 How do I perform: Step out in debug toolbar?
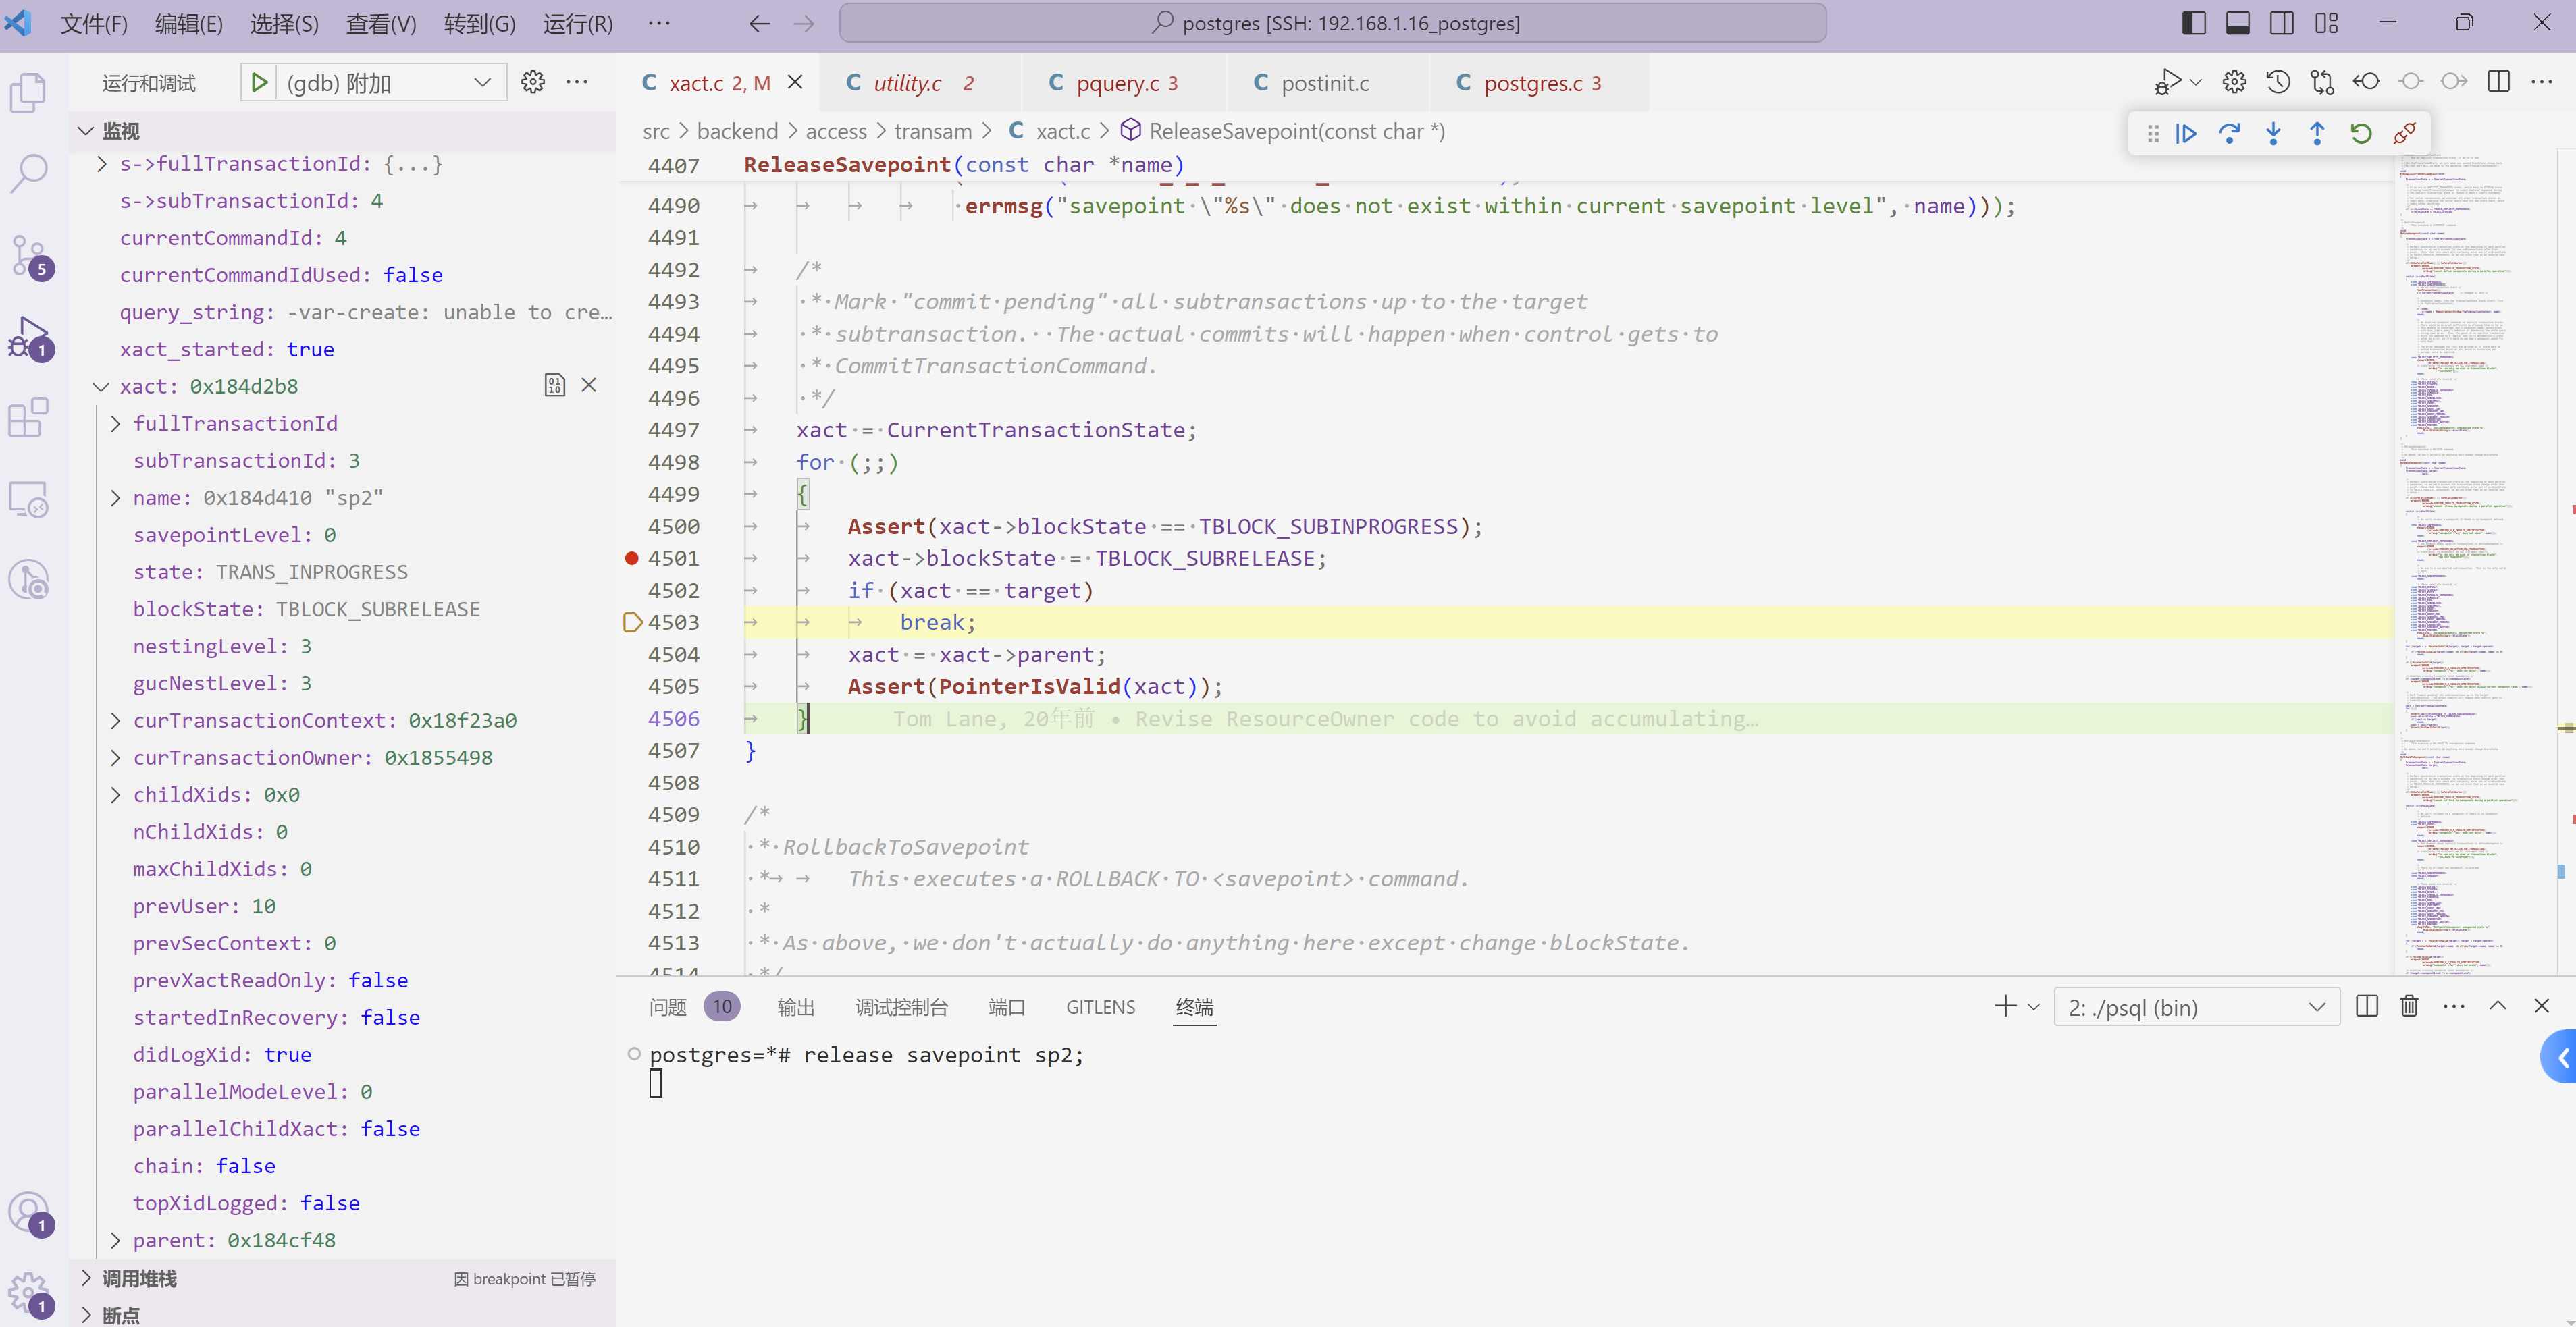click(2317, 133)
